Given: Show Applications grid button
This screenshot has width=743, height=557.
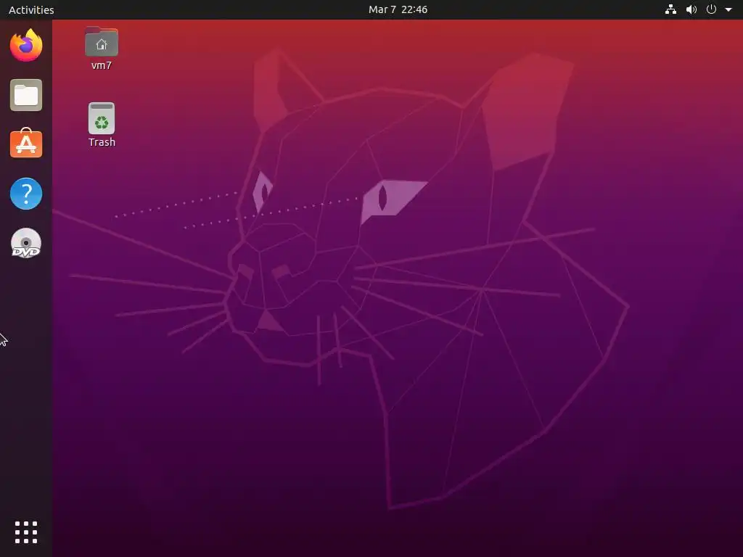Looking at the screenshot, I should point(26,532).
